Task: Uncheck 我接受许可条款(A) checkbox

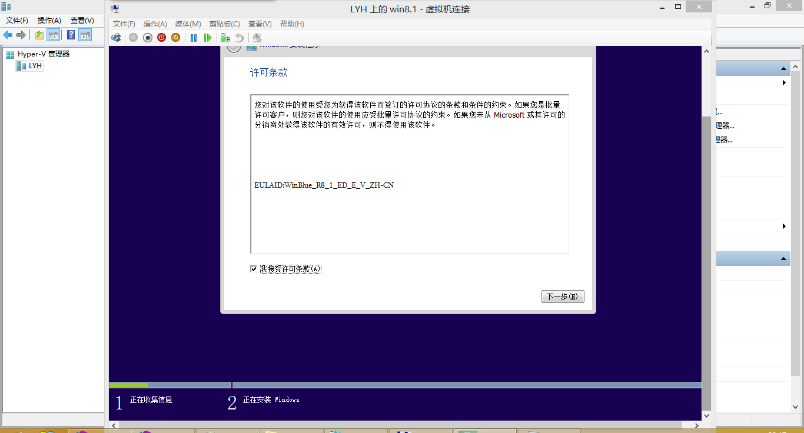Action: (254, 269)
